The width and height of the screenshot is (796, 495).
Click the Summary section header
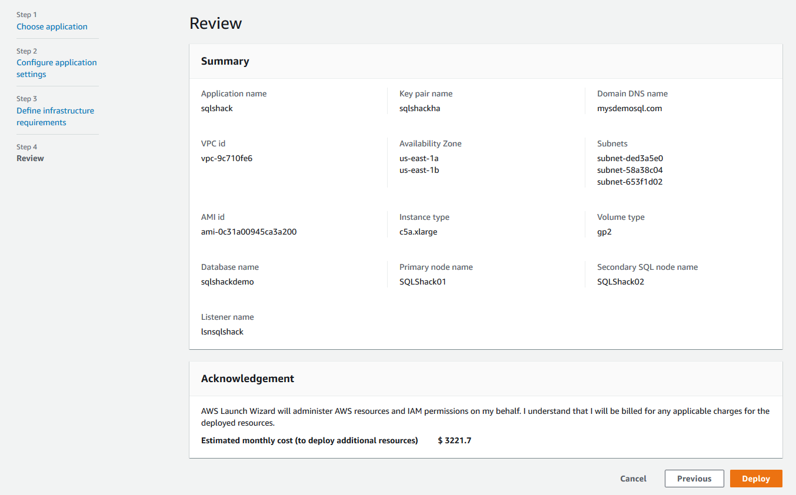225,61
